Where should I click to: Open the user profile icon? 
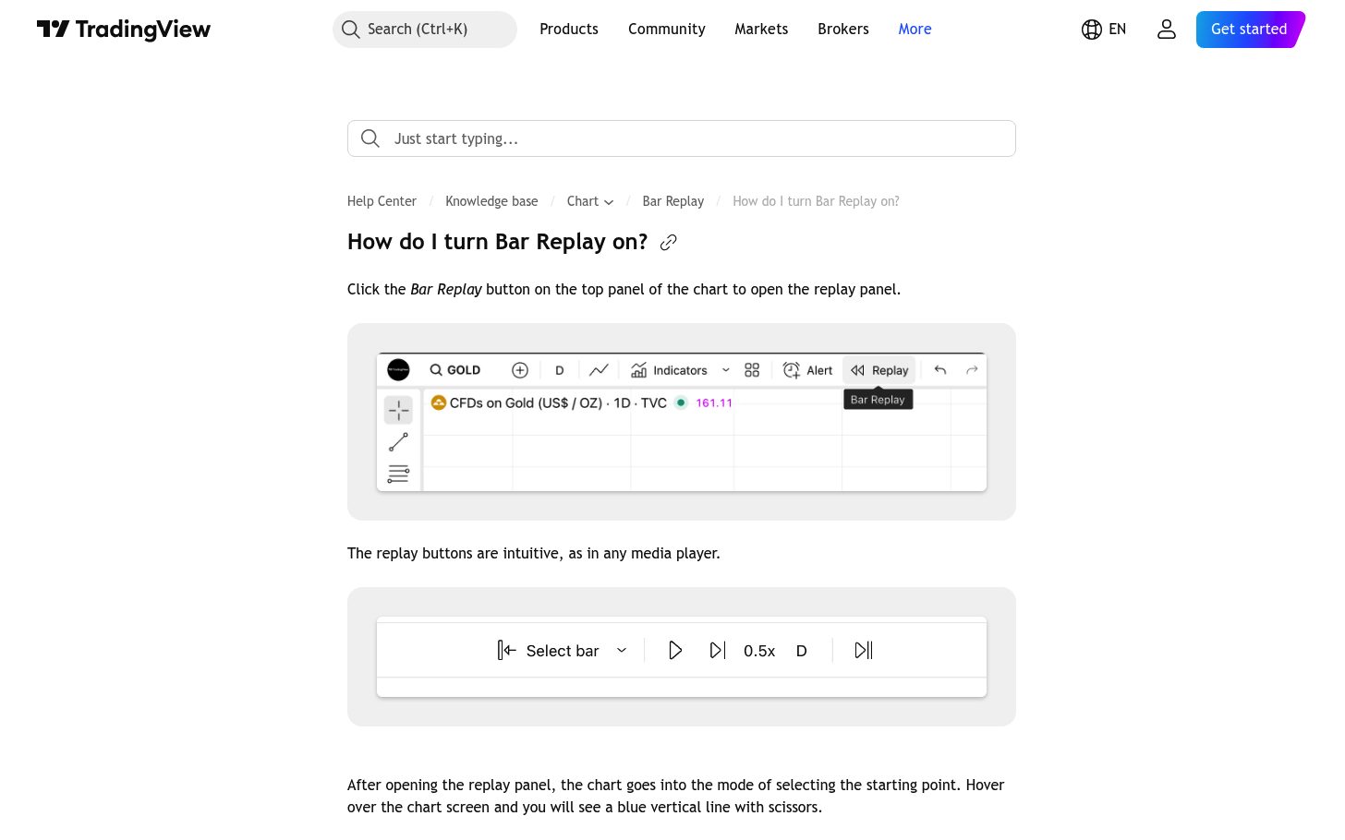point(1167,30)
